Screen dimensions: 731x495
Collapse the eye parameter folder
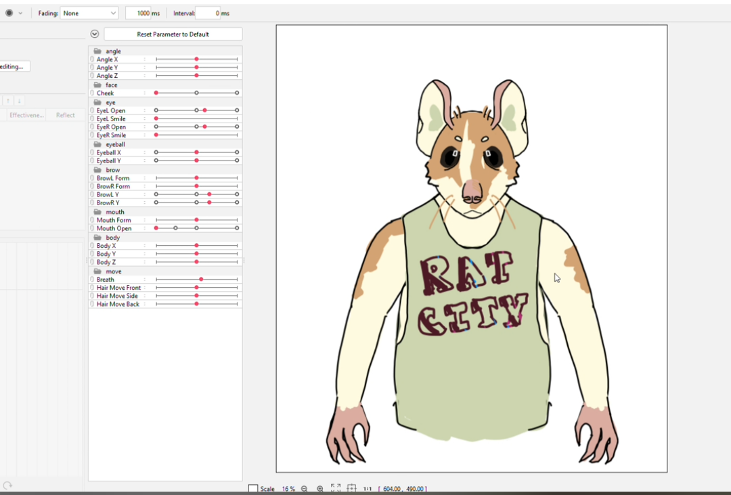(97, 102)
